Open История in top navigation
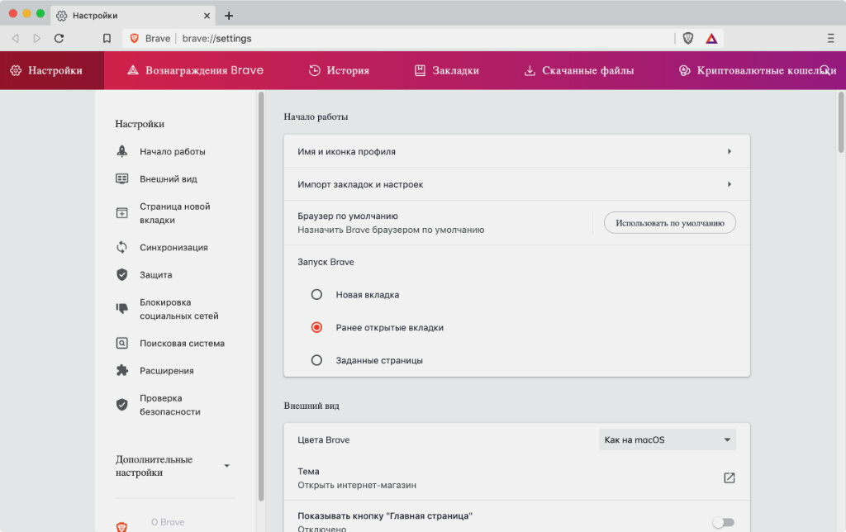Viewport: 846px width, 532px height. coord(339,70)
